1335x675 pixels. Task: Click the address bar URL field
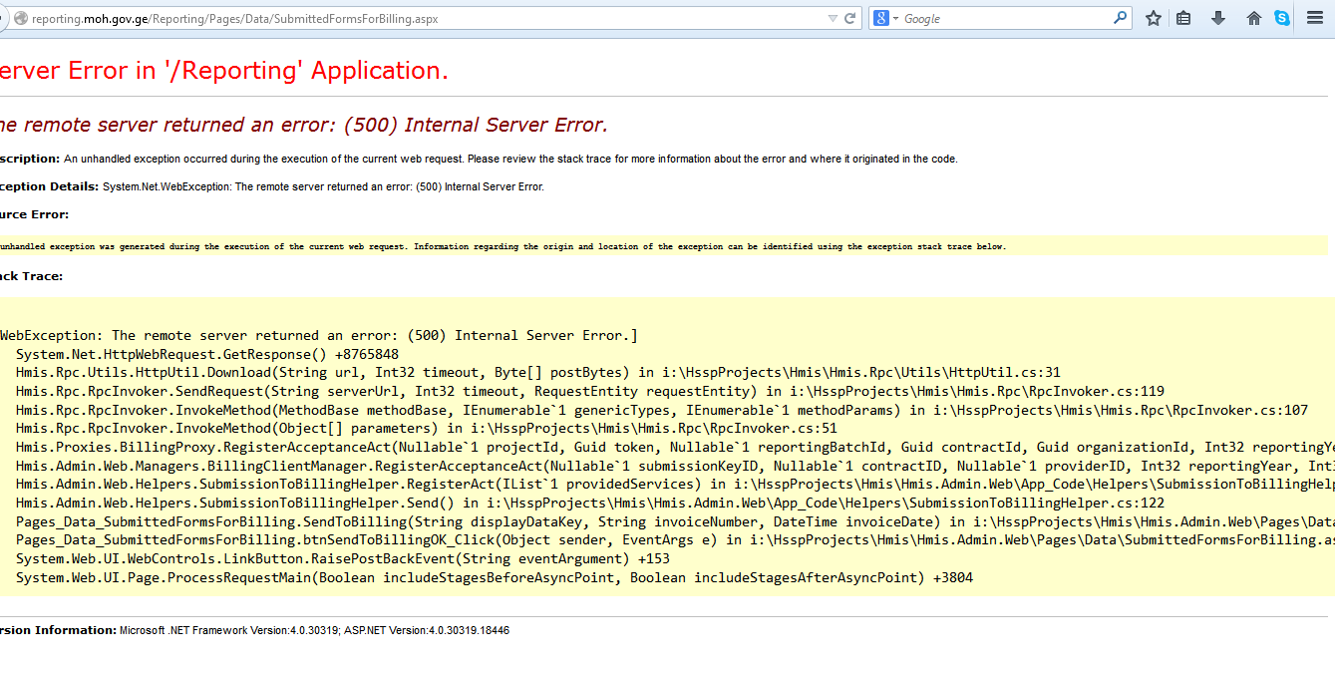point(399,18)
